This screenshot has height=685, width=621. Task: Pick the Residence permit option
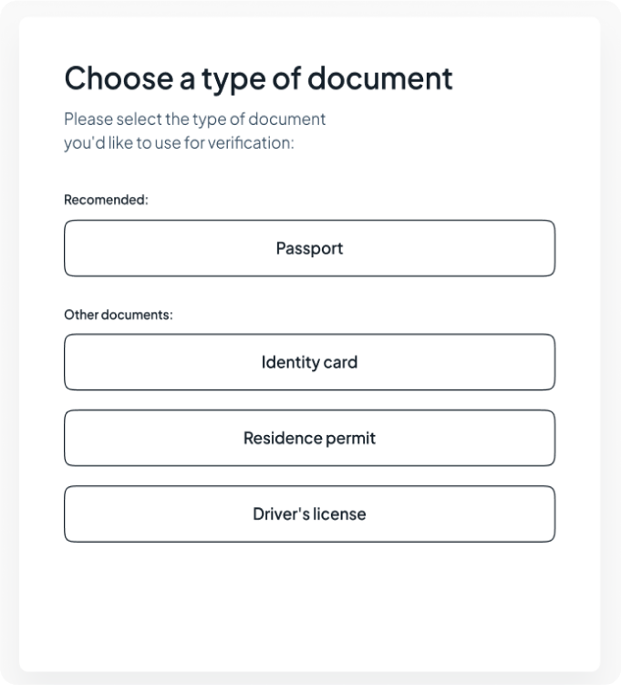pyautogui.click(x=310, y=438)
